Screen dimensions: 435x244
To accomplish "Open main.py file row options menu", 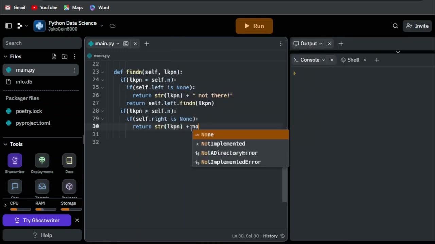I will click(74, 70).
